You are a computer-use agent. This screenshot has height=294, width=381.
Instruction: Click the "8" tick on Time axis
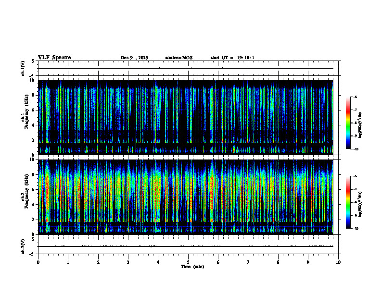coord(278,262)
